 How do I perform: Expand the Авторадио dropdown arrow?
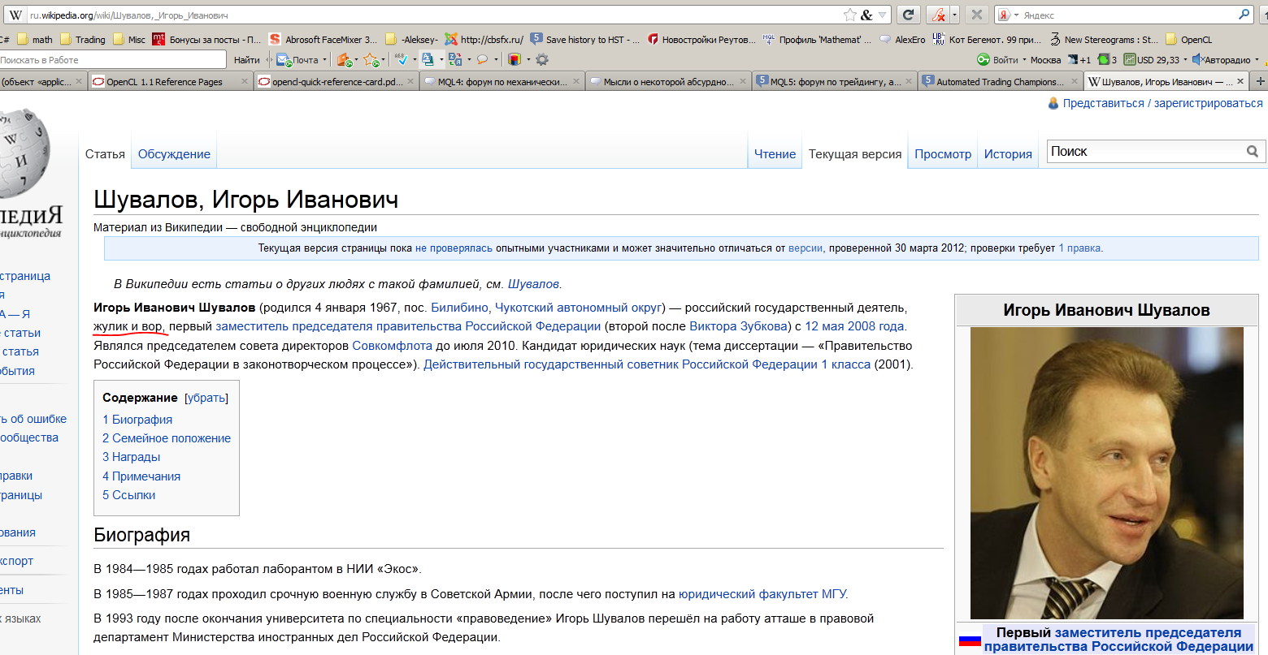point(1257,59)
